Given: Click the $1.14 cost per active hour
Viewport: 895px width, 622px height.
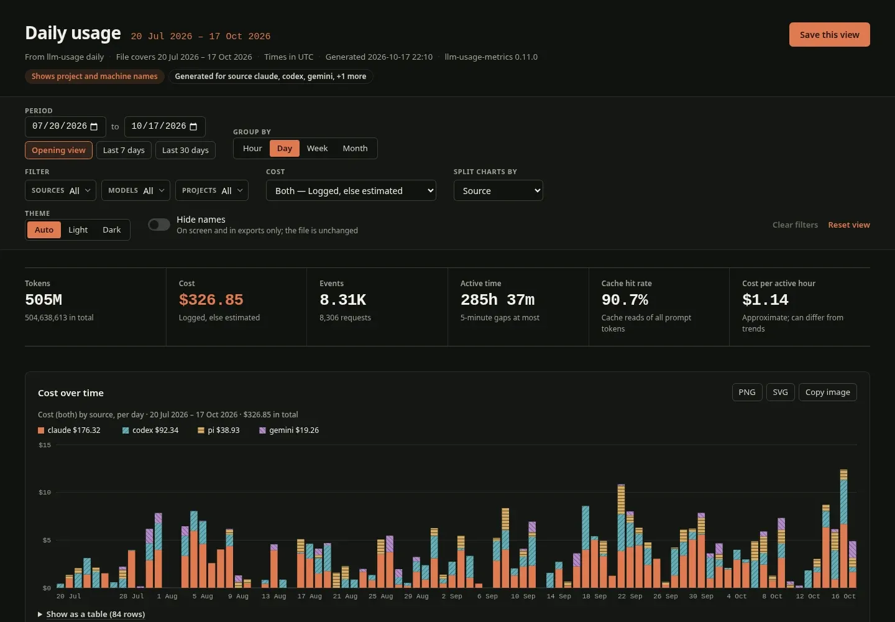Looking at the screenshot, I should coord(765,300).
